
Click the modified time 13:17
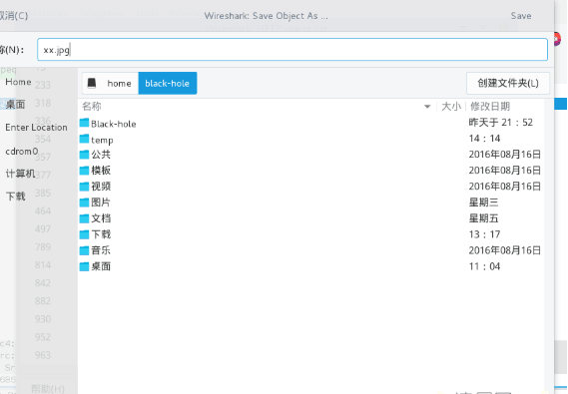pyautogui.click(x=484, y=234)
